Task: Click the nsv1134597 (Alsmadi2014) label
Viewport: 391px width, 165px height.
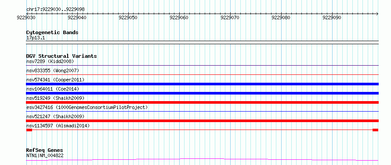Action: pyautogui.click(x=58, y=126)
